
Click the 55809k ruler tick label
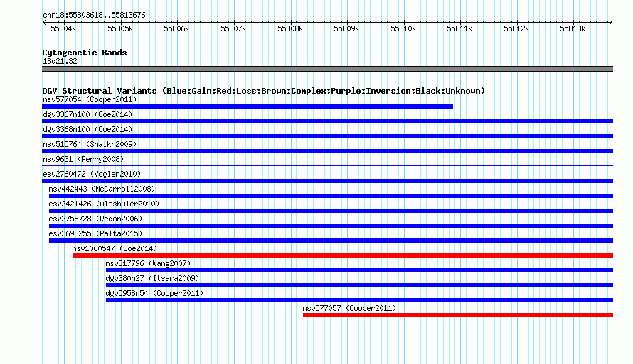point(346,28)
